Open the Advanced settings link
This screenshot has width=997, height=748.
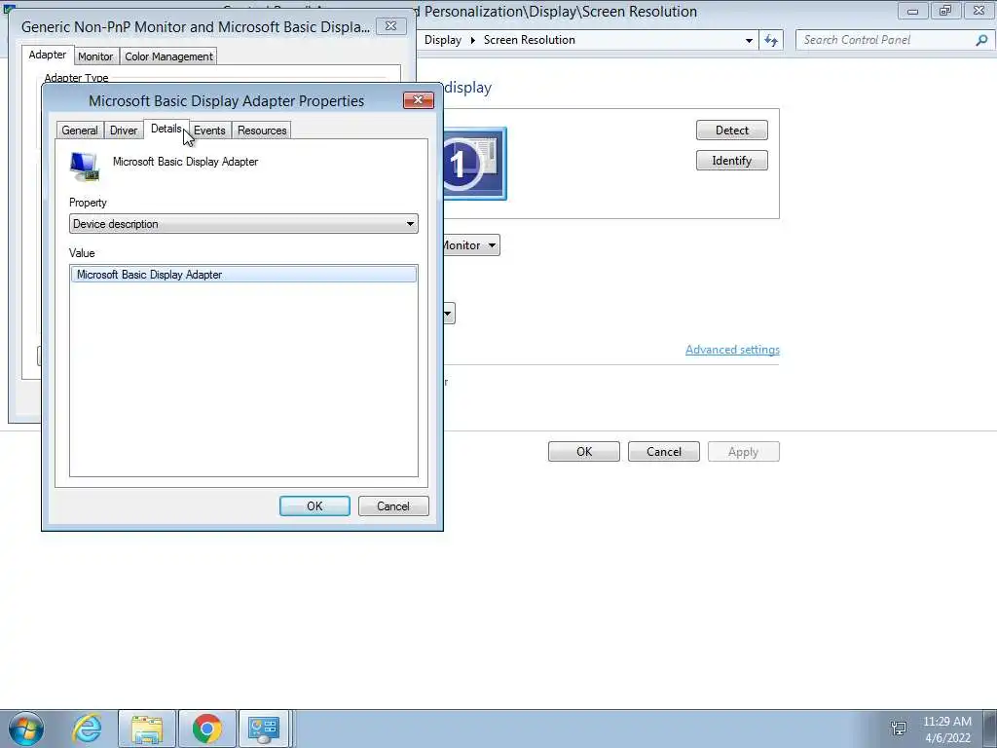pos(732,350)
